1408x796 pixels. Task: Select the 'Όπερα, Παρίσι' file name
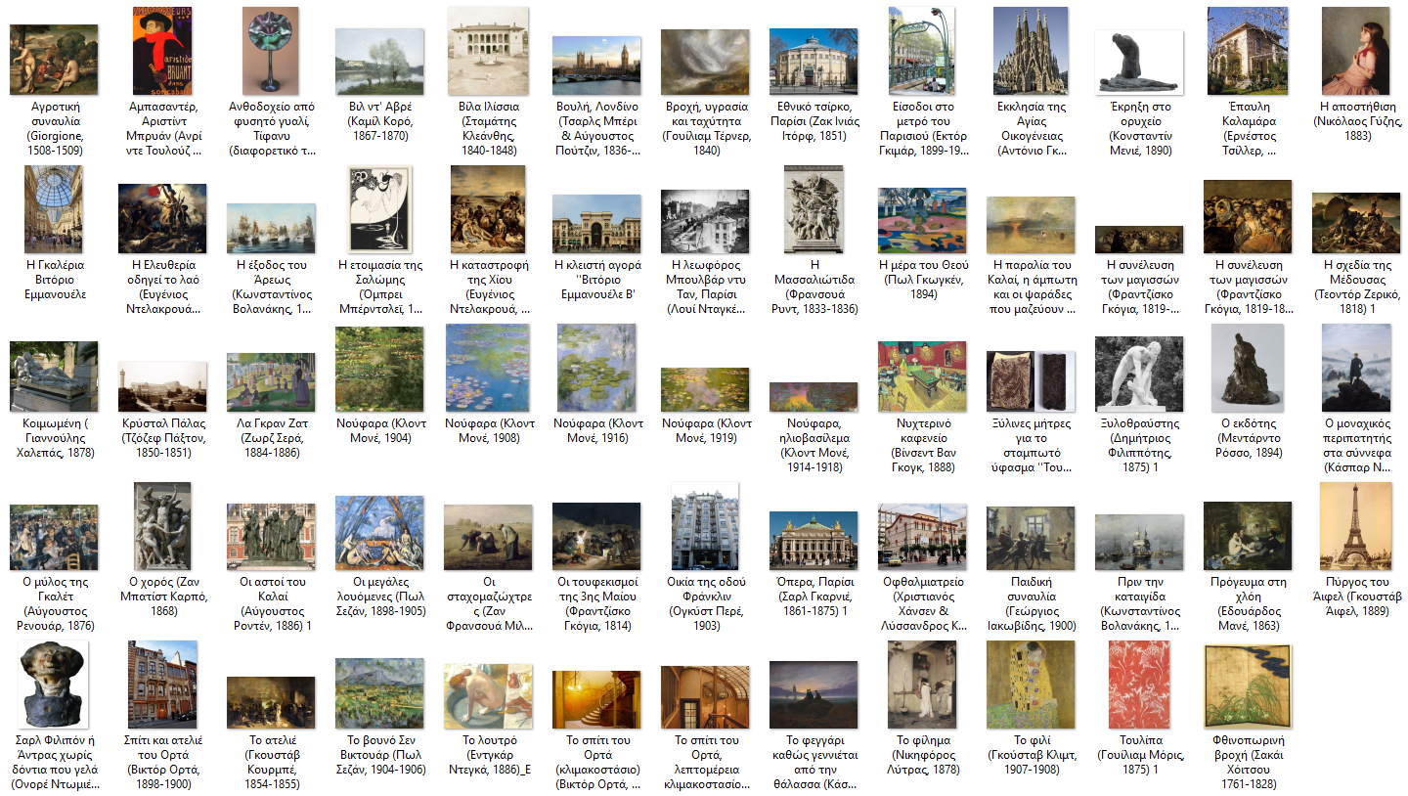tap(814, 597)
